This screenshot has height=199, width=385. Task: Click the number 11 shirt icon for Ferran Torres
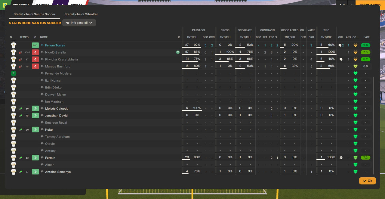tap(14, 45)
